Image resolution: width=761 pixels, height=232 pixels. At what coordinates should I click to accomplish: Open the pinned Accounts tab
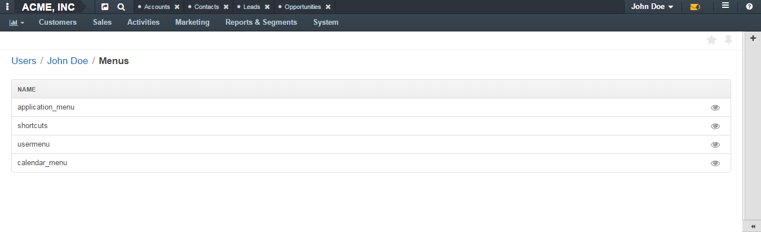point(157,7)
